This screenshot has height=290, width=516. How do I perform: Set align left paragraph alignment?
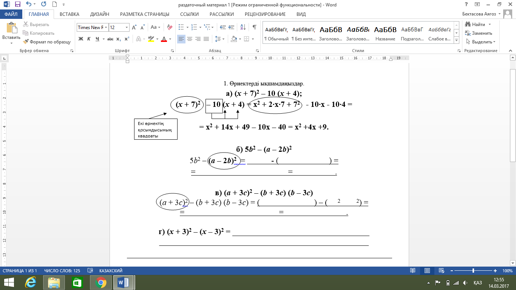click(x=181, y=39)
